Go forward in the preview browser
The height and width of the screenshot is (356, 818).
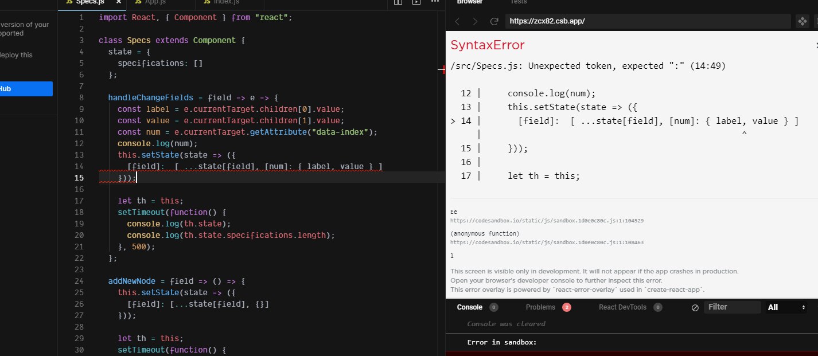(x=475, y=22)
